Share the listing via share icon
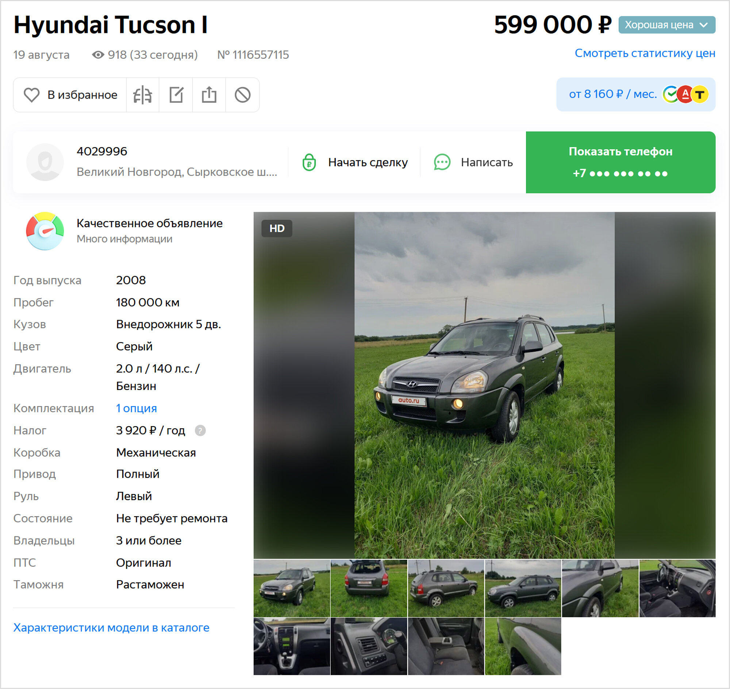Screen dimensions: 730x689 point(209,95)
